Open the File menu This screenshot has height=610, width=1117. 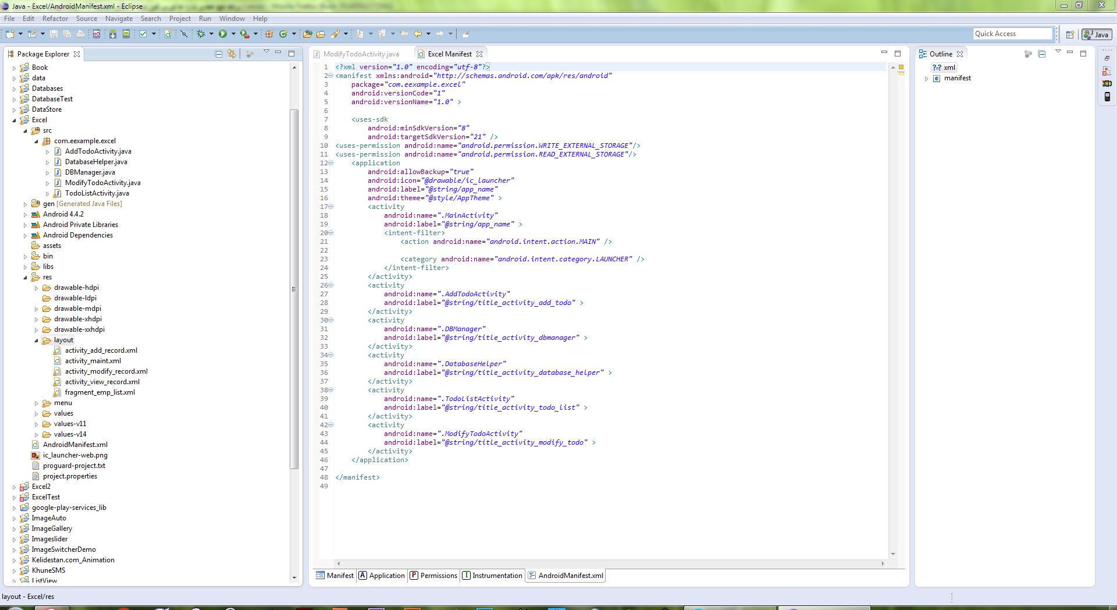pos(9,18)
